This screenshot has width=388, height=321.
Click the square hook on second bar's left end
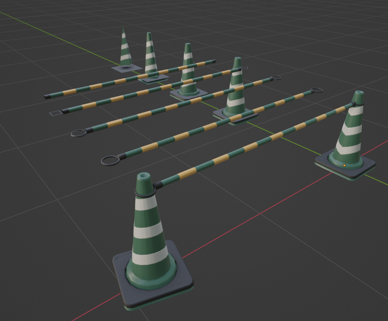pyautogui.click(x=56, y=113)
